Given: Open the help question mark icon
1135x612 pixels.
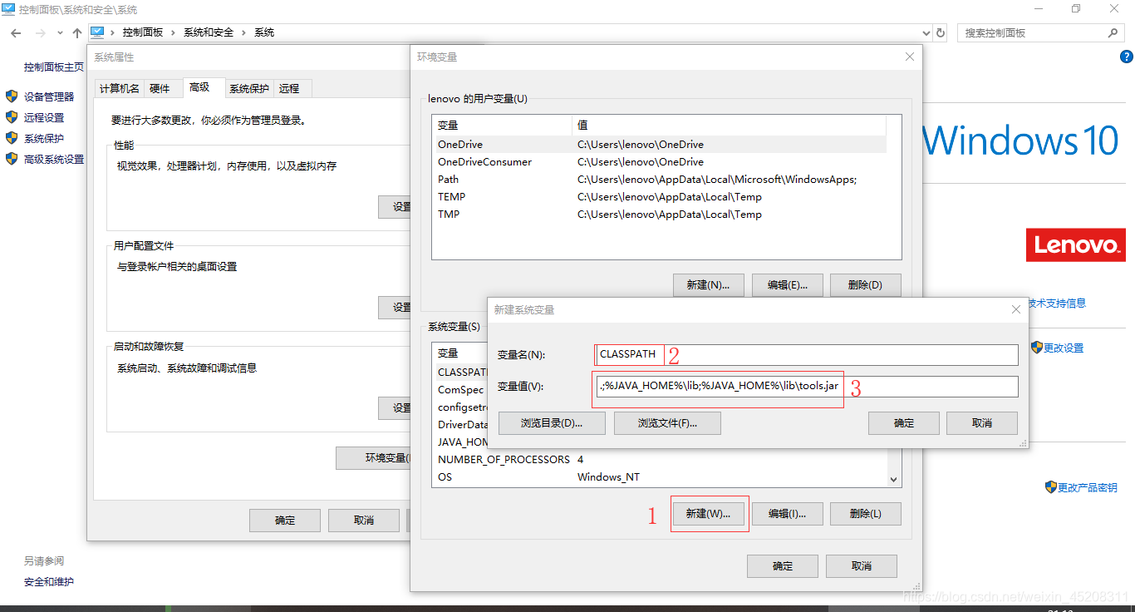Looking at the screenshot, I should [x=1127, y=57].
